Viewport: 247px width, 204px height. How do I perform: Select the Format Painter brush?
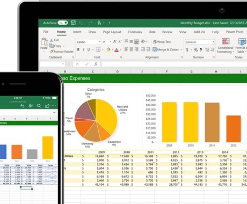[52, 52]
